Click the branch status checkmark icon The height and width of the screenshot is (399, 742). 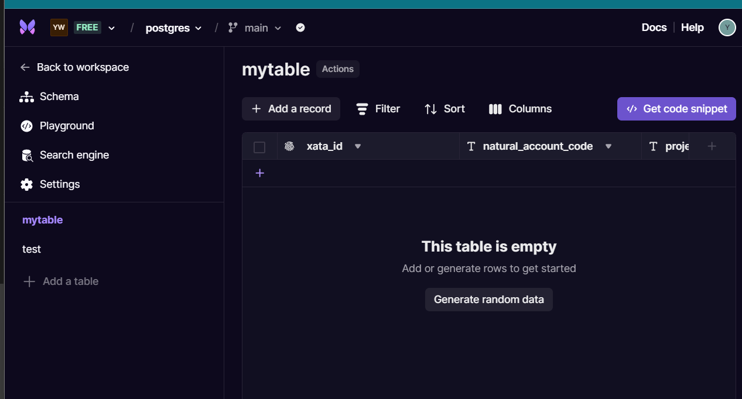(x=300, y=27)
